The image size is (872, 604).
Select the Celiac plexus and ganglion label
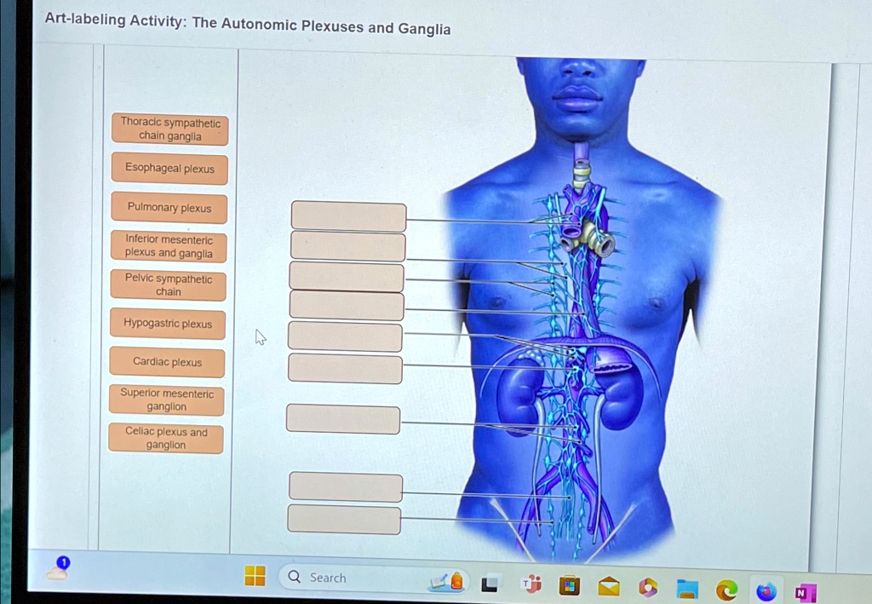point(165,438)
